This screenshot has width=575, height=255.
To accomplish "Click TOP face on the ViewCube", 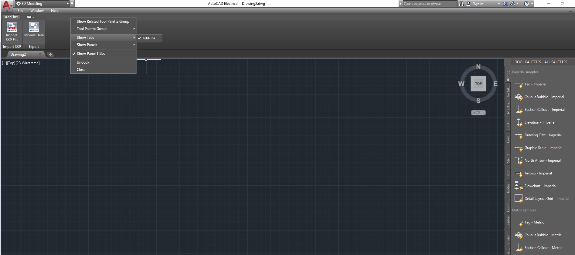I will (x=478, y=84).
